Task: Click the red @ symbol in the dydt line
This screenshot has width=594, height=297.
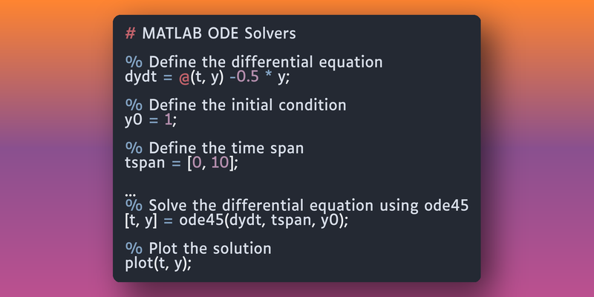Action: pos(173,75)
